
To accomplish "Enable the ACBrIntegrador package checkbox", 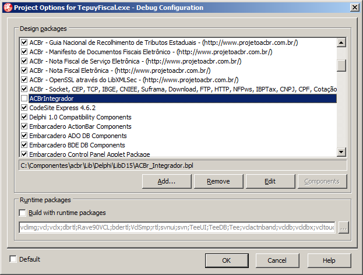I will coord(24,98).
